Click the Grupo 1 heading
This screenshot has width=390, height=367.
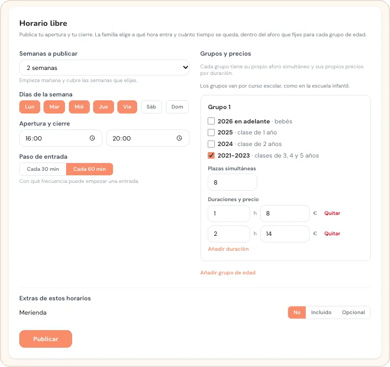[x=219, y=107]
